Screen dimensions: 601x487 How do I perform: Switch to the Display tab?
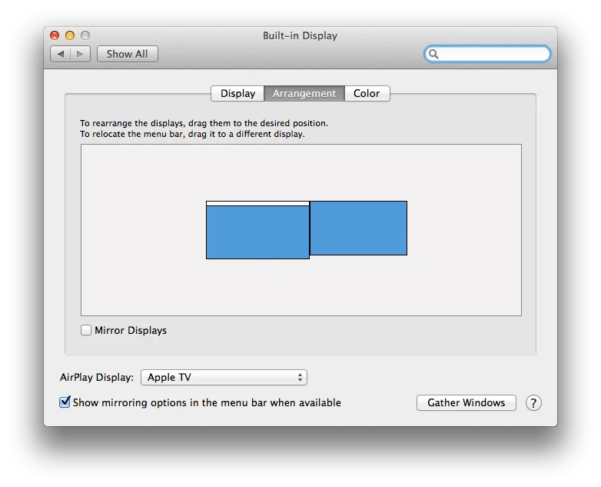pos(237,93)
